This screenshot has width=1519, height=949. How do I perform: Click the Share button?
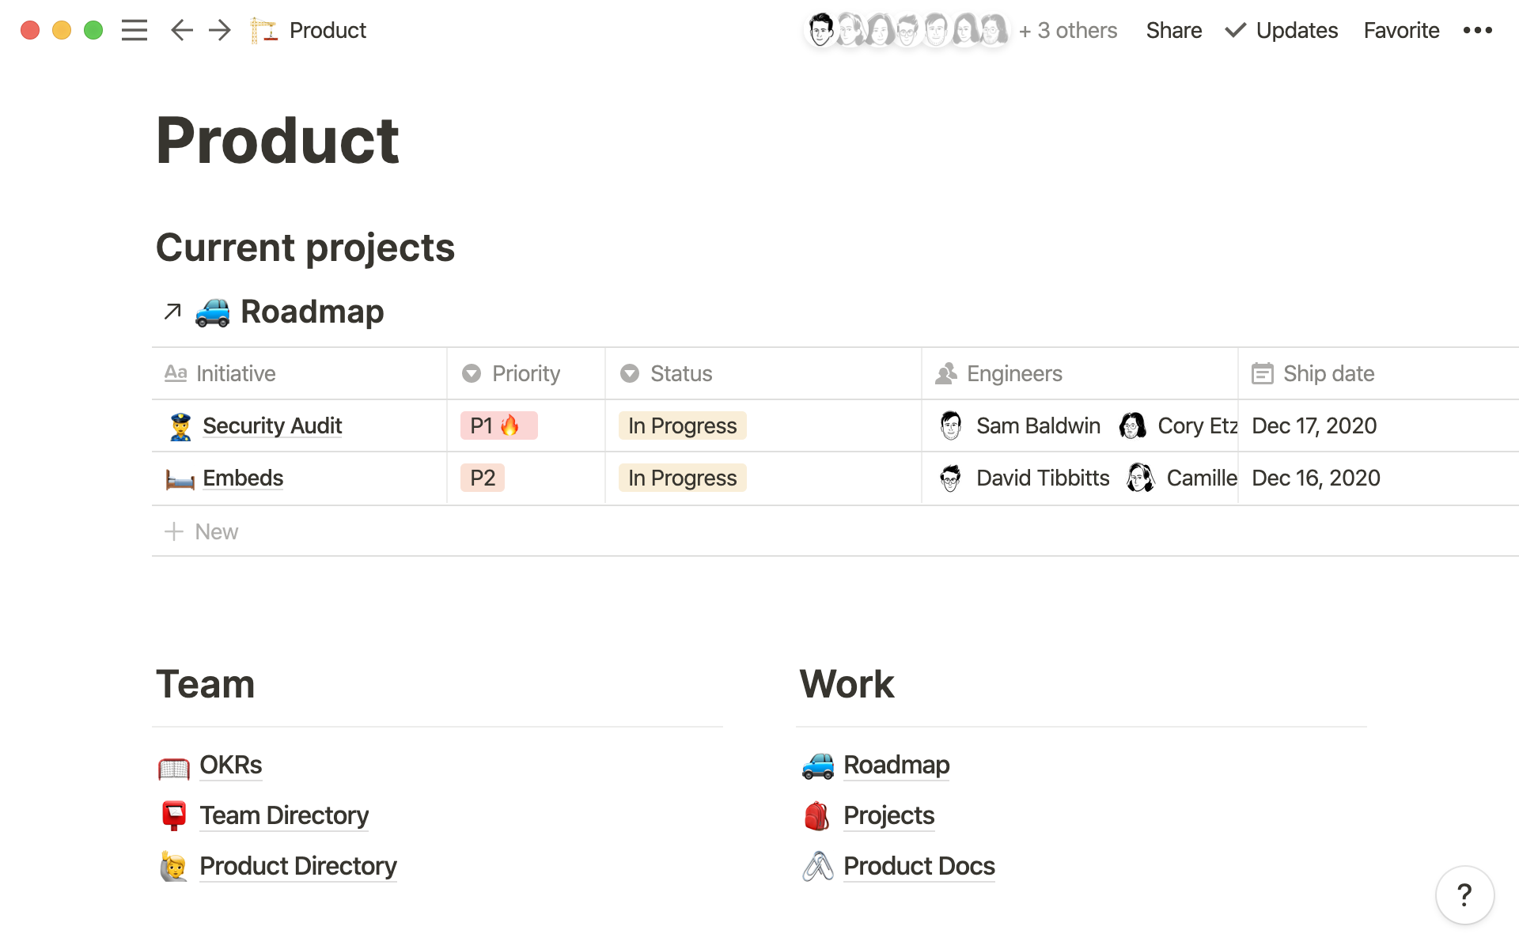tap(1173, 30)
